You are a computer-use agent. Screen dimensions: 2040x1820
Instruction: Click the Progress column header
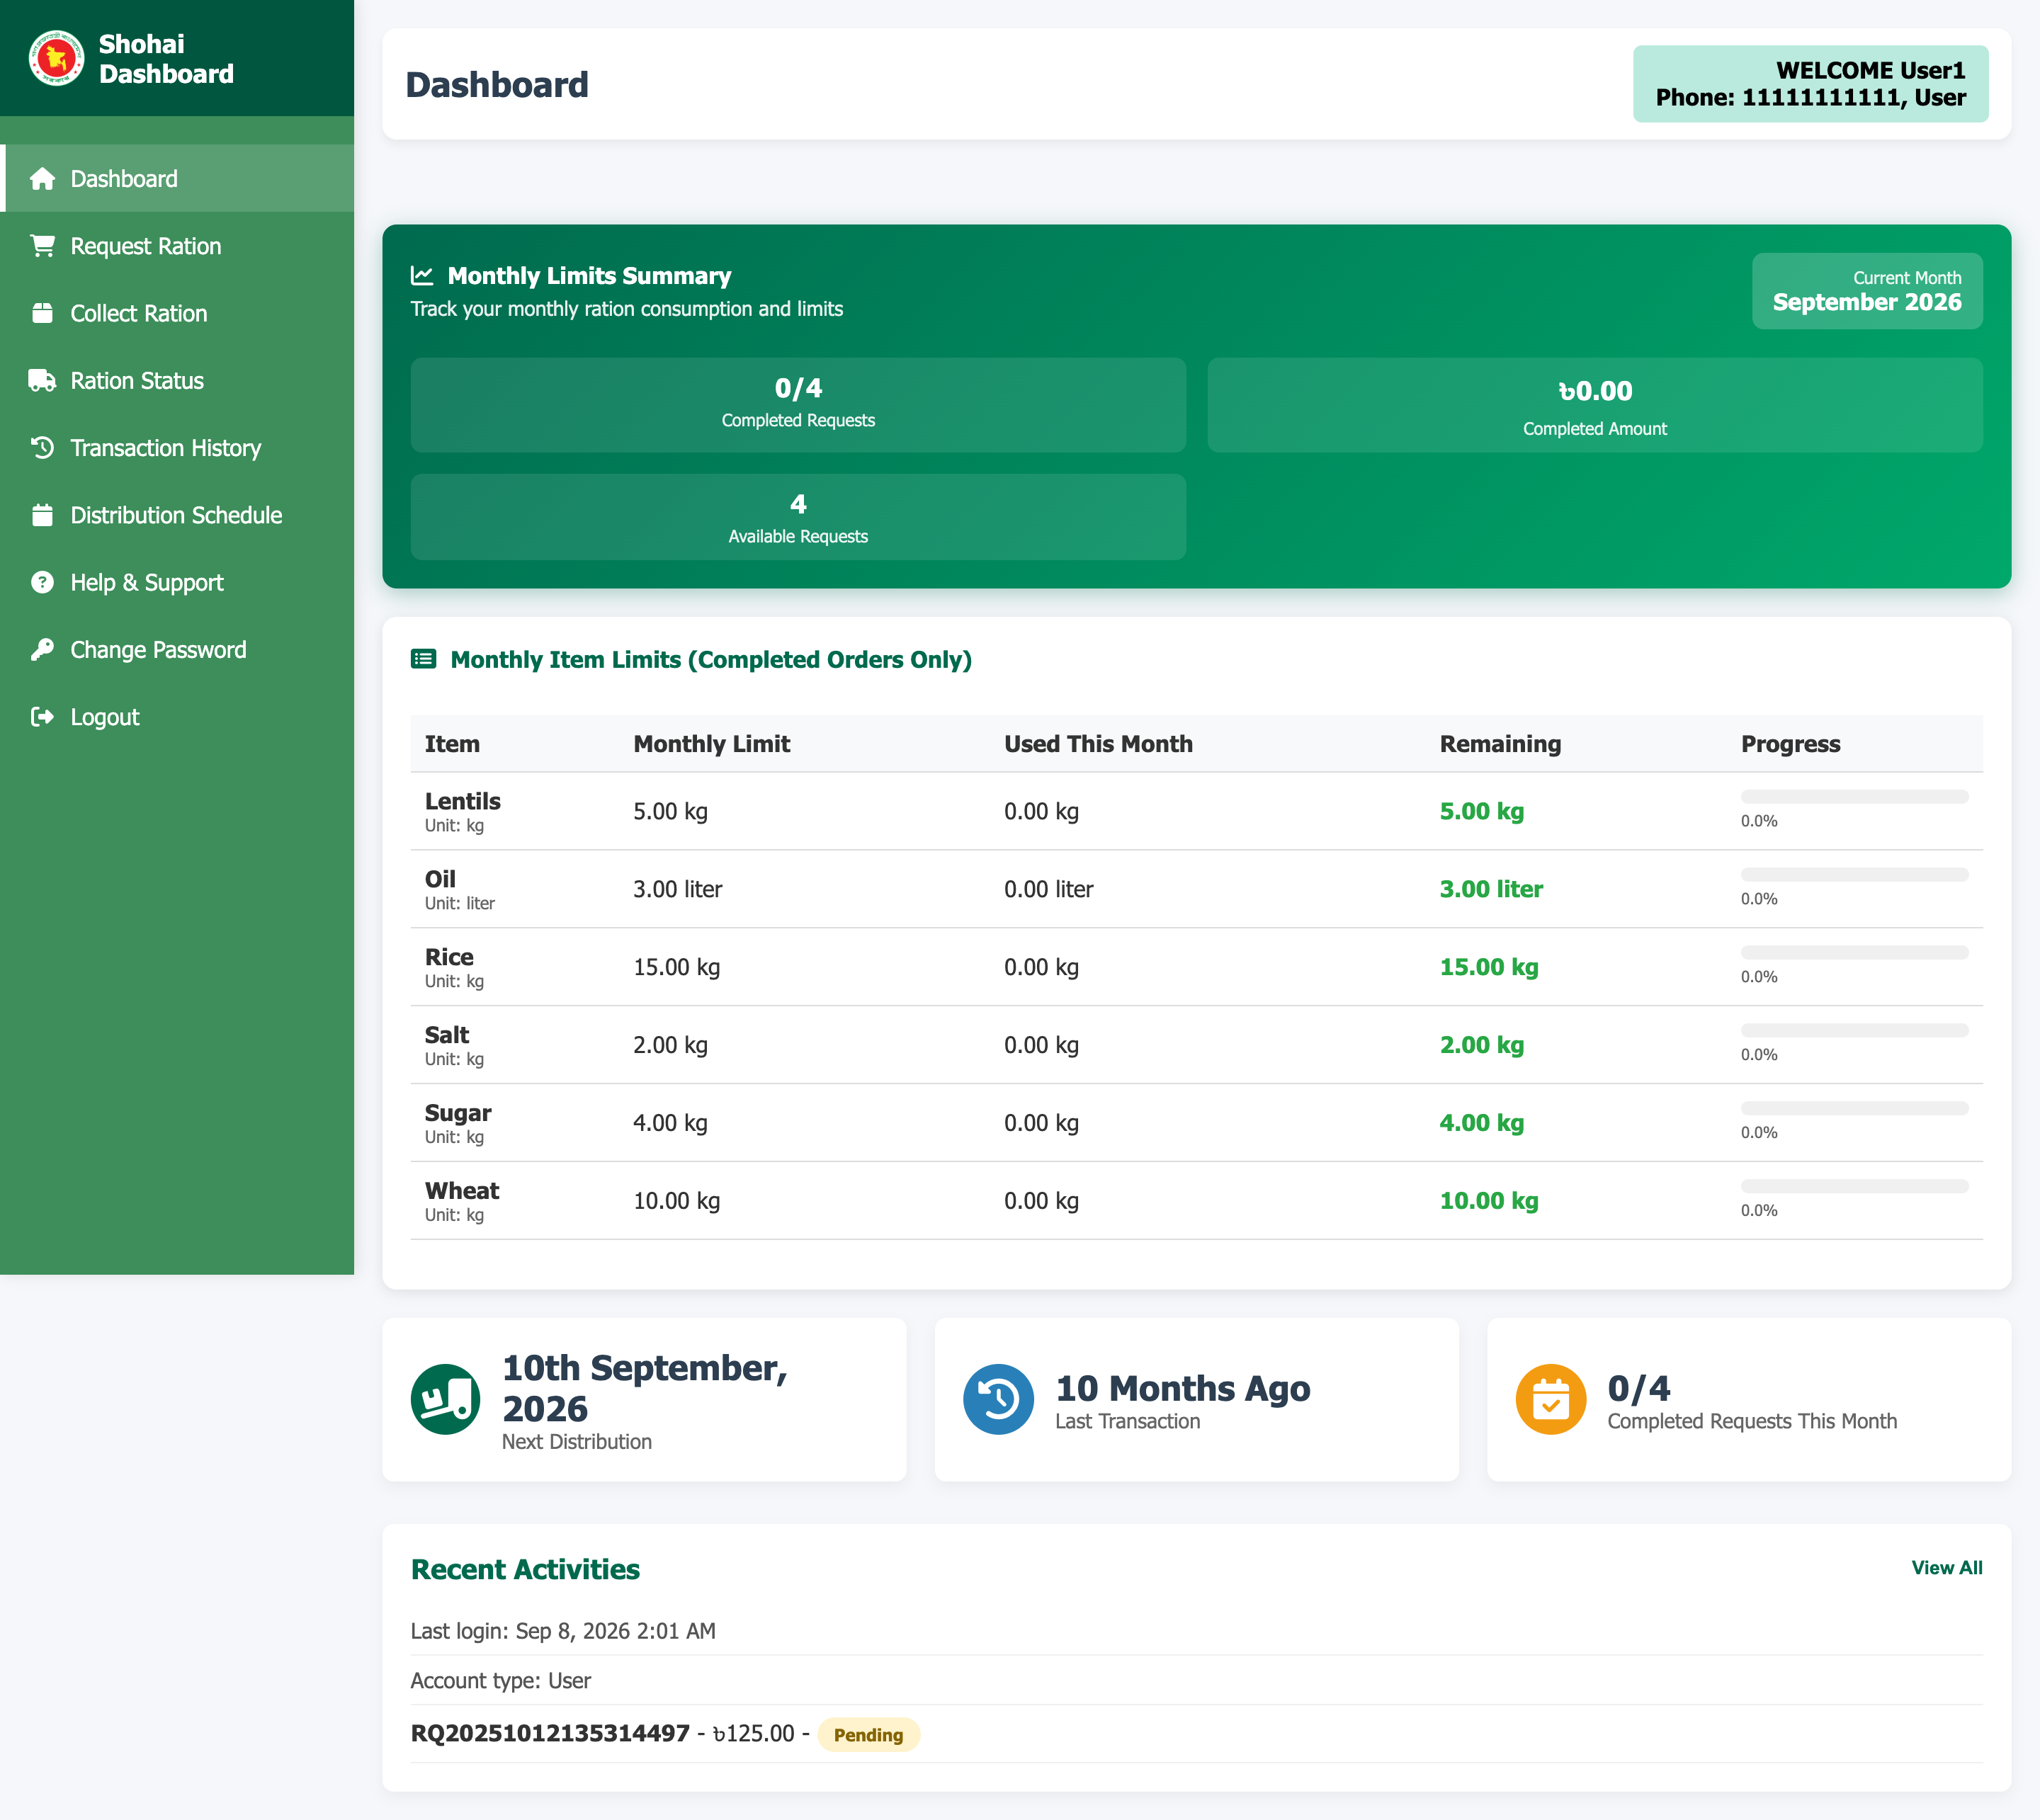(x=1790, y=744)
